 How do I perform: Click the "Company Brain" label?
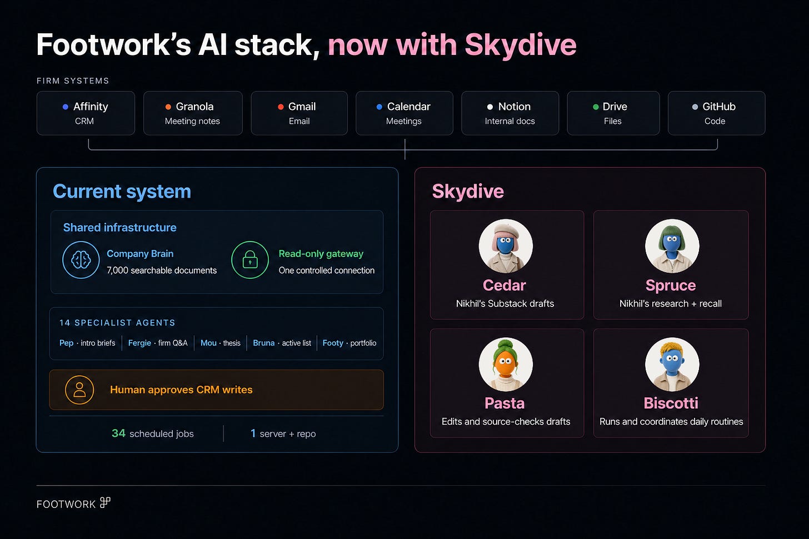pyautogui.click(x=140, y=254)
